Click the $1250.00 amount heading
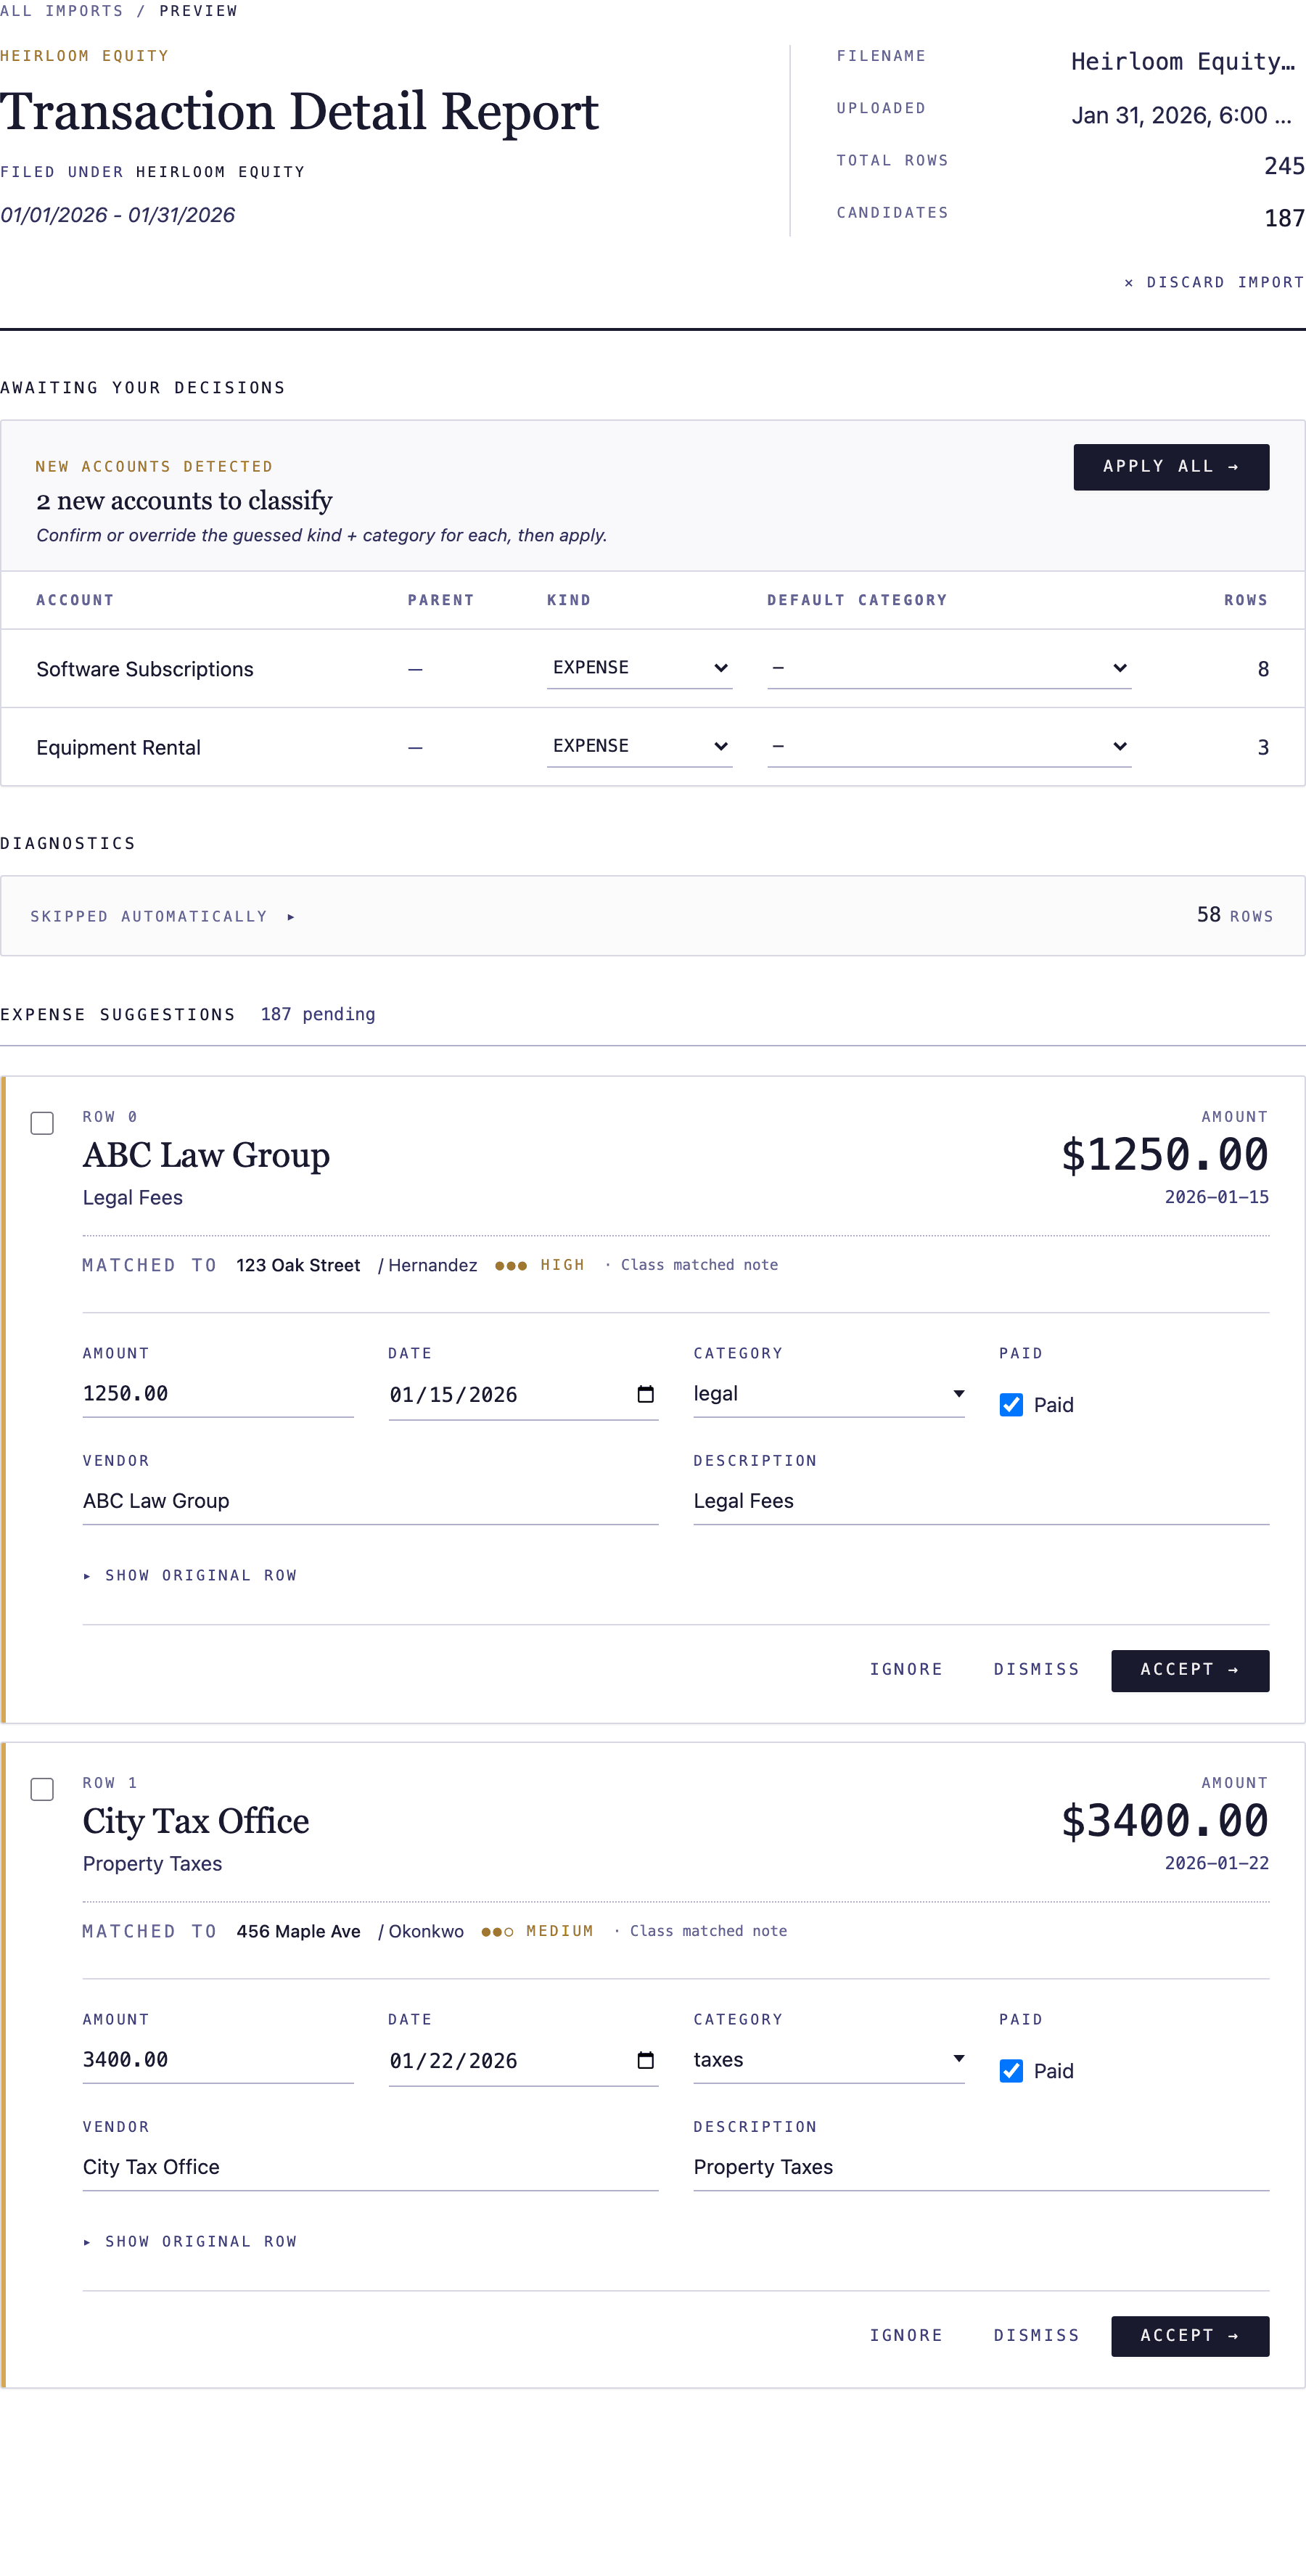Image resolution: width=1306 pixels, height=2576 pixels. point(1164,1154)
